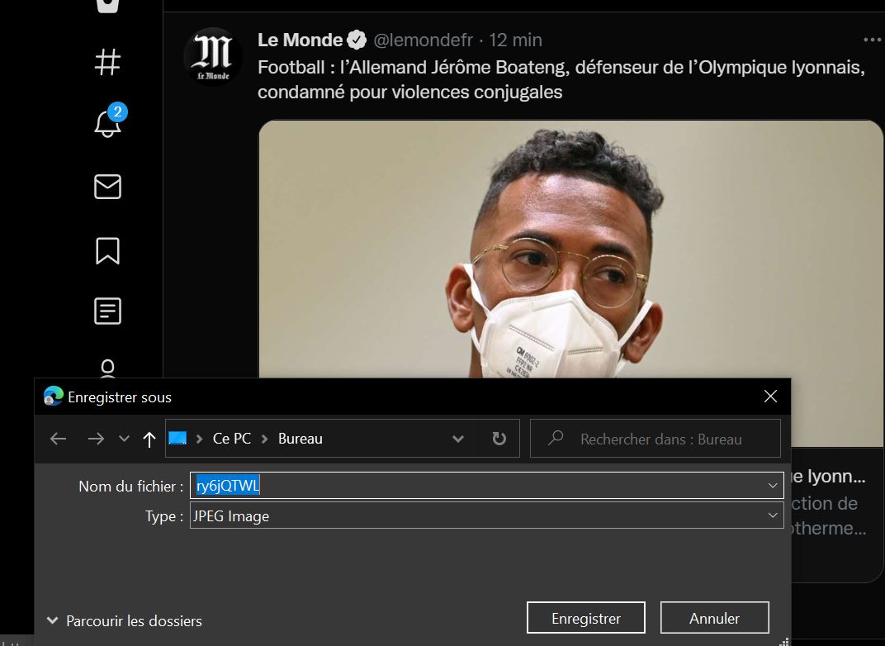The height and width of the screenshot is (646, 885).
Task: Click the Annuler button
Action: 714,618
